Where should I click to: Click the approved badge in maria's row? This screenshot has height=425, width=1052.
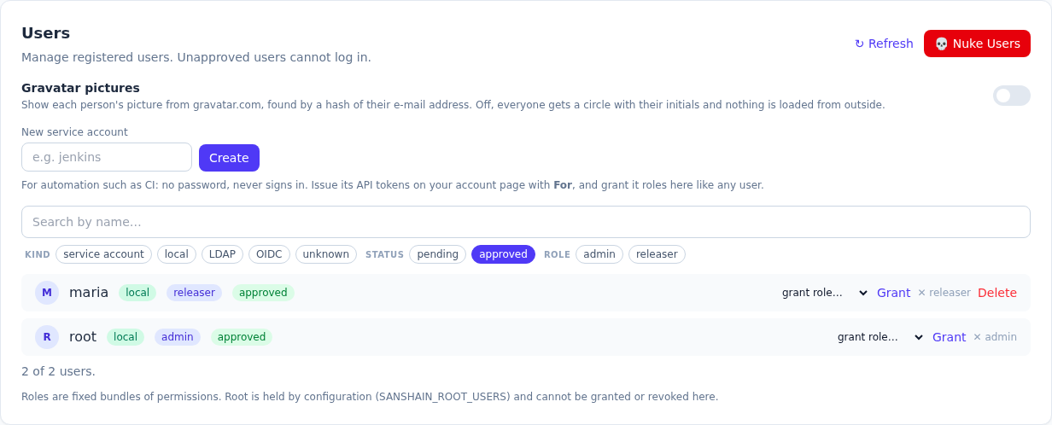point(263,293)
